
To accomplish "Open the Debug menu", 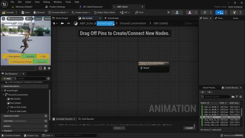I will 46,2.
